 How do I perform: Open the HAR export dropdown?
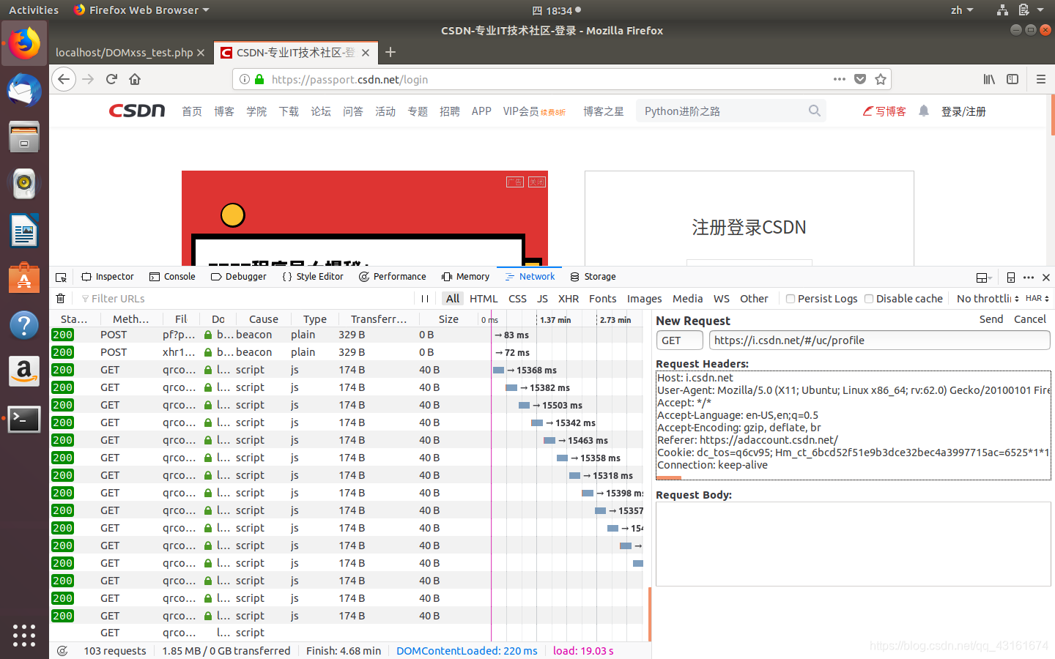coord(1037,298)
